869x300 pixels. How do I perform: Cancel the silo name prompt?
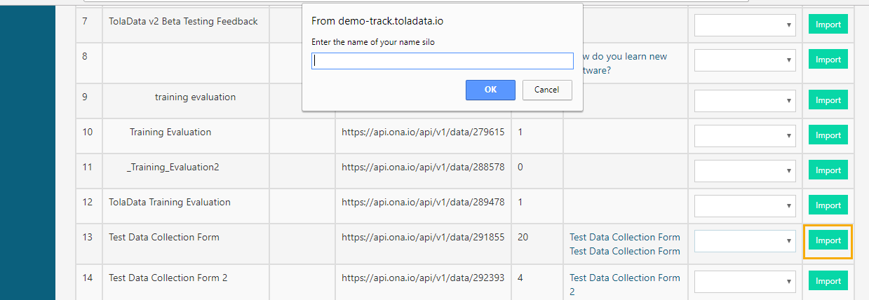tap(546, 90)
